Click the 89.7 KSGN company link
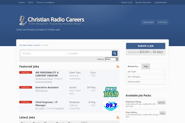The image size is (185, 123). (x=40, y=109)
